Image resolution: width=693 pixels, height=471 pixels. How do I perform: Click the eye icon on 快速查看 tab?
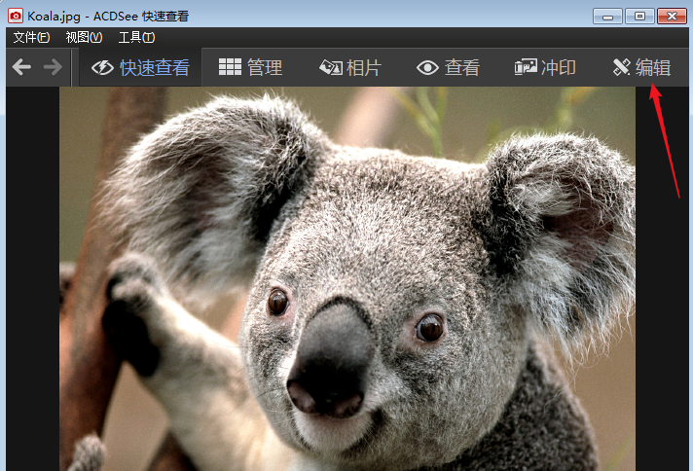(102, 68)
